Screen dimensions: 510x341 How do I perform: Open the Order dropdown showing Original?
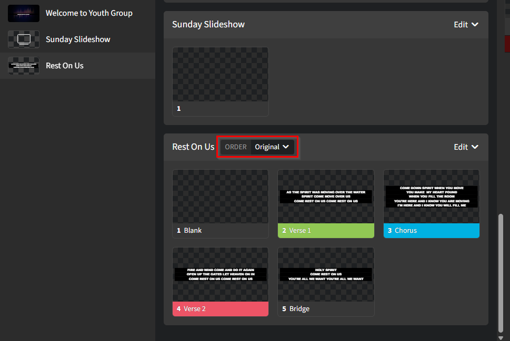(x=272, y=147)
